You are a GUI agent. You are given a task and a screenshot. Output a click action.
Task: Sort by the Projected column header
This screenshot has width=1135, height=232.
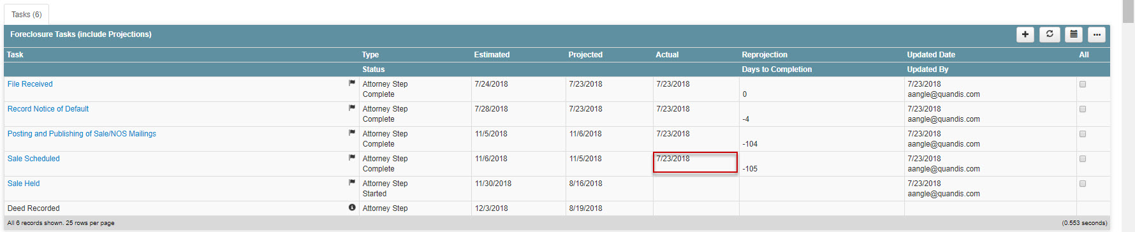click(x=585, y=55)
